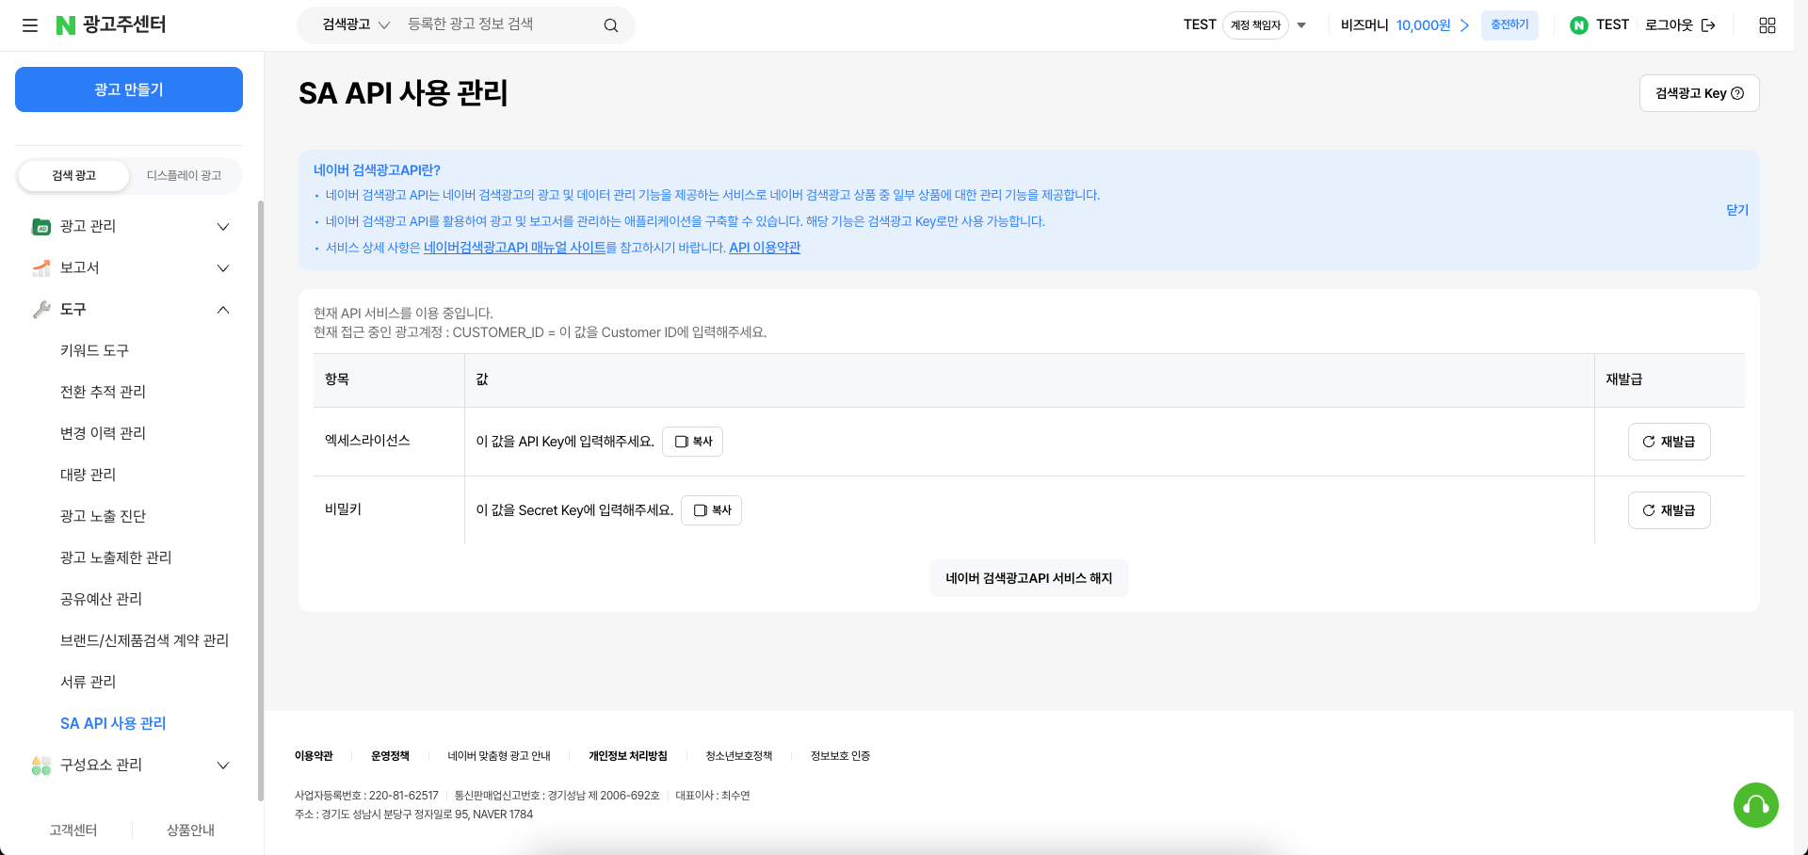This screenshot has height=855, width=1808.
Task: Open 고객센터 at sidebar bottom
Action: (73, 830)
